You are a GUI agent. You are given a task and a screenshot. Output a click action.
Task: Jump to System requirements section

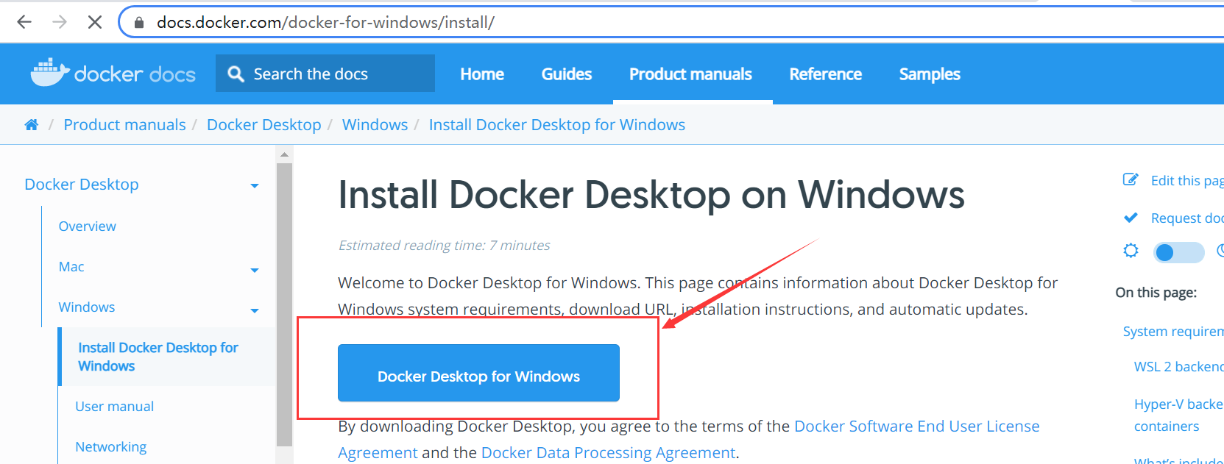[1172, 332]
